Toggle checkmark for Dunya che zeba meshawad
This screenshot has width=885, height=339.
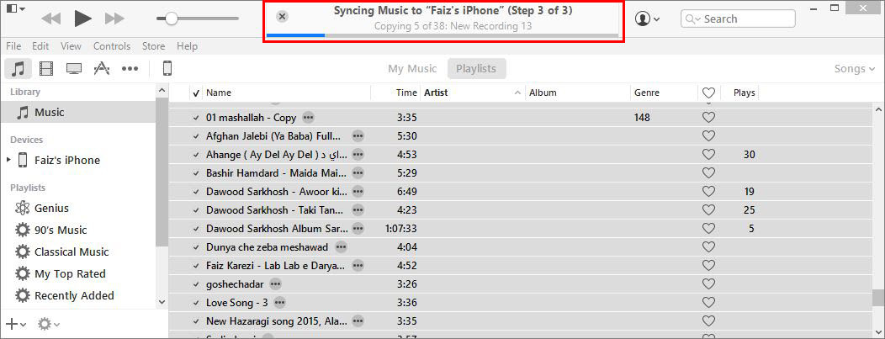click(196, 247)
